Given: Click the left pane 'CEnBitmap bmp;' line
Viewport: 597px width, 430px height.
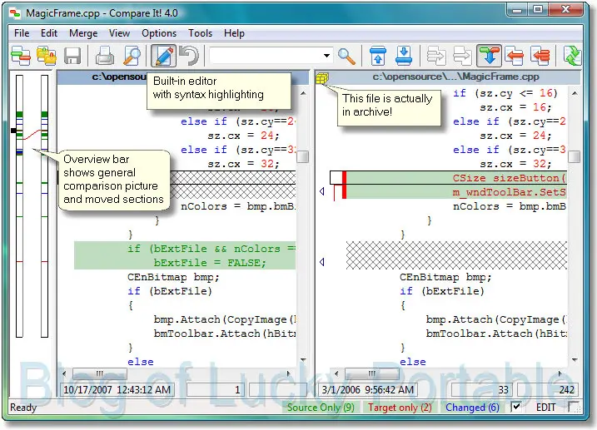Looking at the screenshot, I should pos(173,277).
